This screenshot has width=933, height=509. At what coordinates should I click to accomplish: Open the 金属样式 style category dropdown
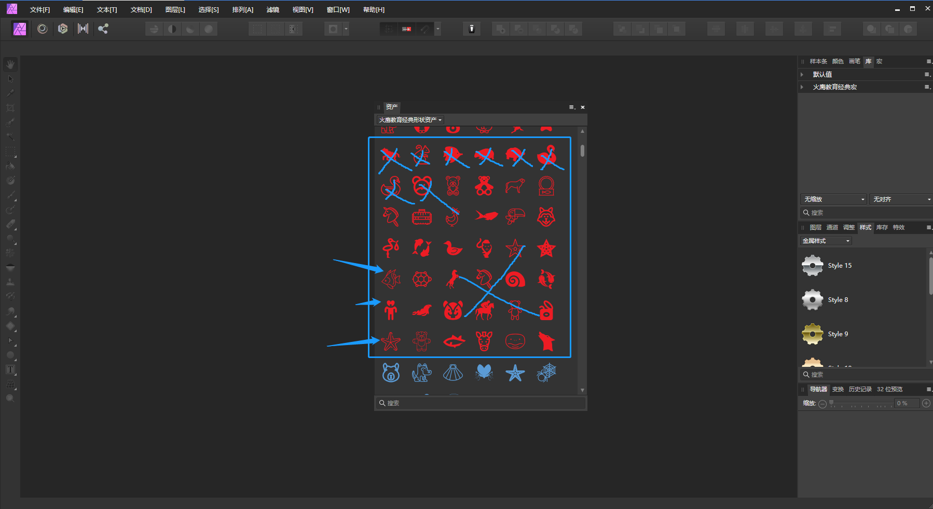[825, 240]
